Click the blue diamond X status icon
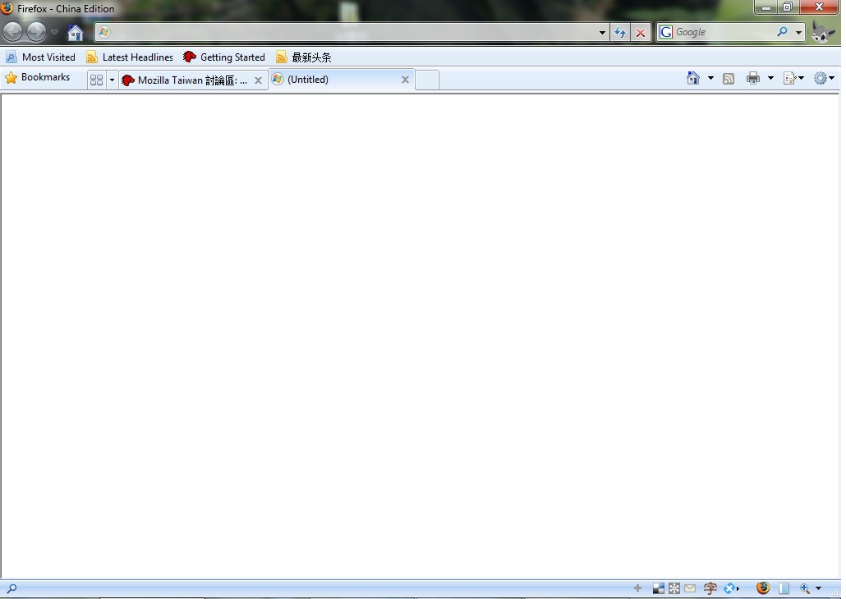 (x=730, y=588)
